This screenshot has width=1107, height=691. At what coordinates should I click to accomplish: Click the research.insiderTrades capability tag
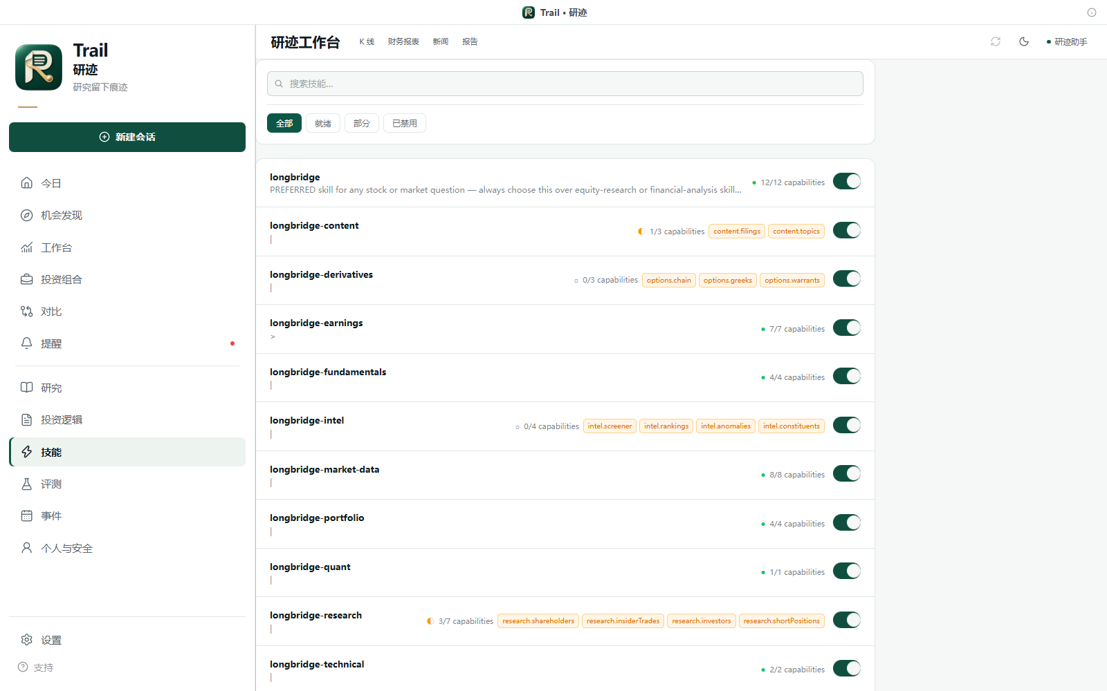click(x=623, y=621)
